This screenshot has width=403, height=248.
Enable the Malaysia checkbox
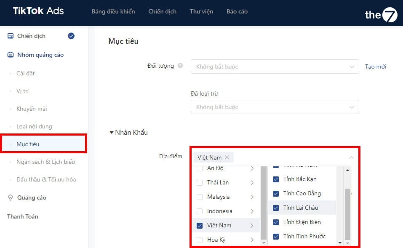pos(200,197)
